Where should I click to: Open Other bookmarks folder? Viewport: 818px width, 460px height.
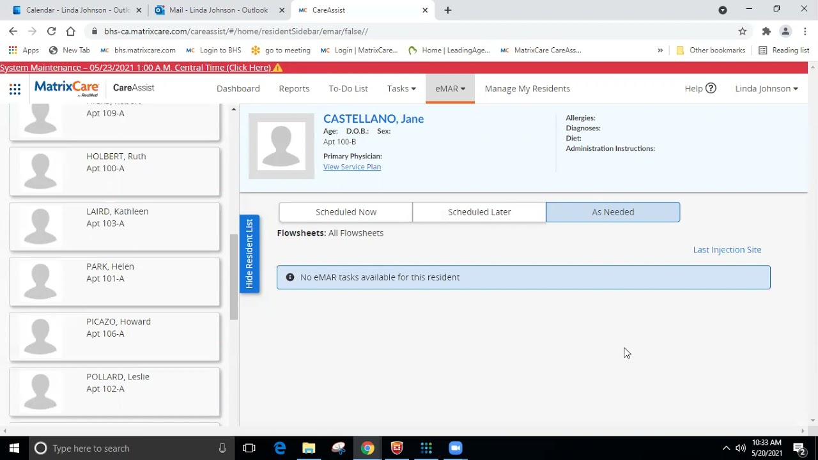(711, 50)
